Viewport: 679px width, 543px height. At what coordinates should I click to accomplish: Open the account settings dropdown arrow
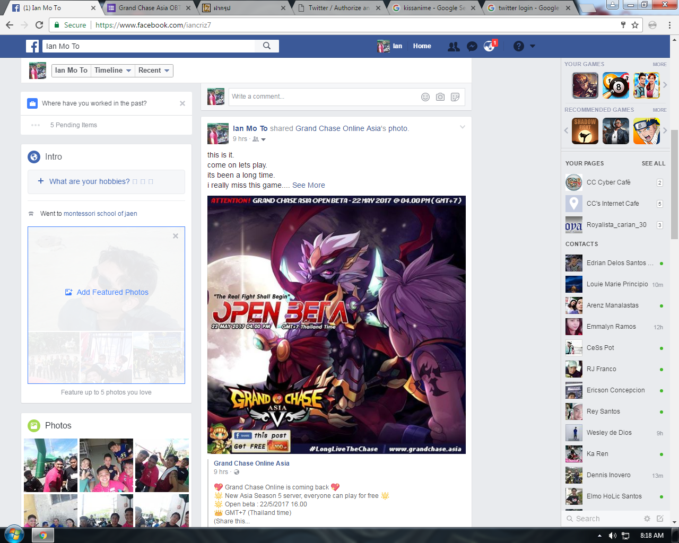pyautogui.click(x=533, y=46)
